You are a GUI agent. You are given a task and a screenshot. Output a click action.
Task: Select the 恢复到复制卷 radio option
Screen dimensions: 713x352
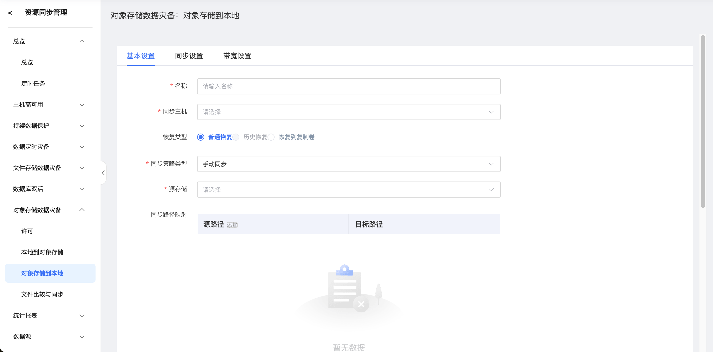click(x=272, y=137)
